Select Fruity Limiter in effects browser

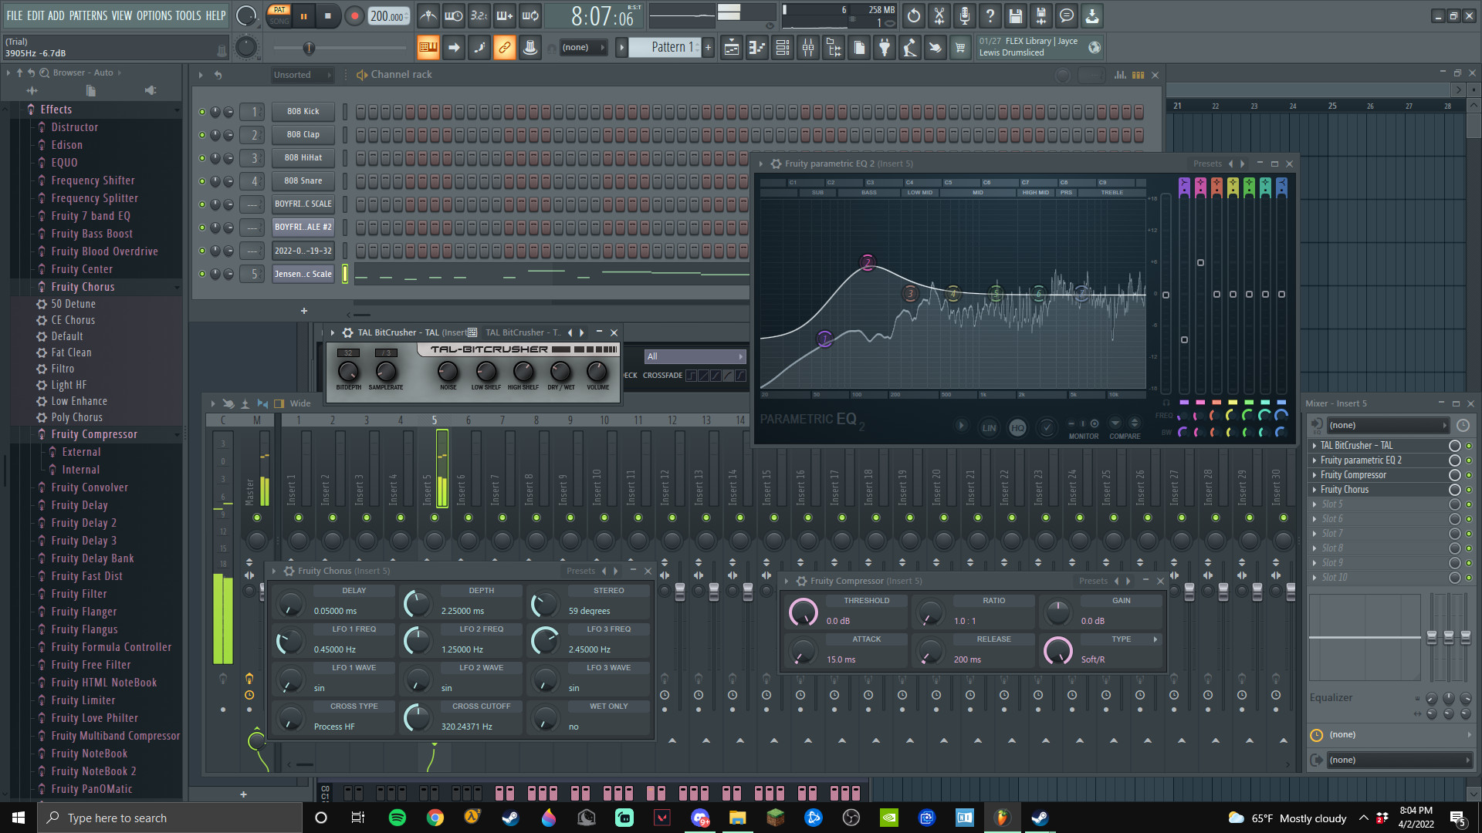(83, 700)
